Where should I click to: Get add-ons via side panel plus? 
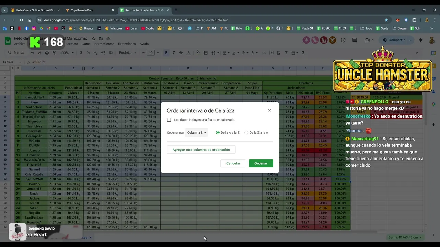[x=433, y=125]
